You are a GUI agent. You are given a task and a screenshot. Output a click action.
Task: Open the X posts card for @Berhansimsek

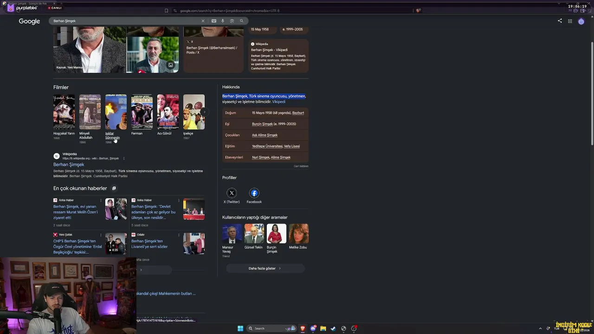pyautogui.click(x=213, y=50)
